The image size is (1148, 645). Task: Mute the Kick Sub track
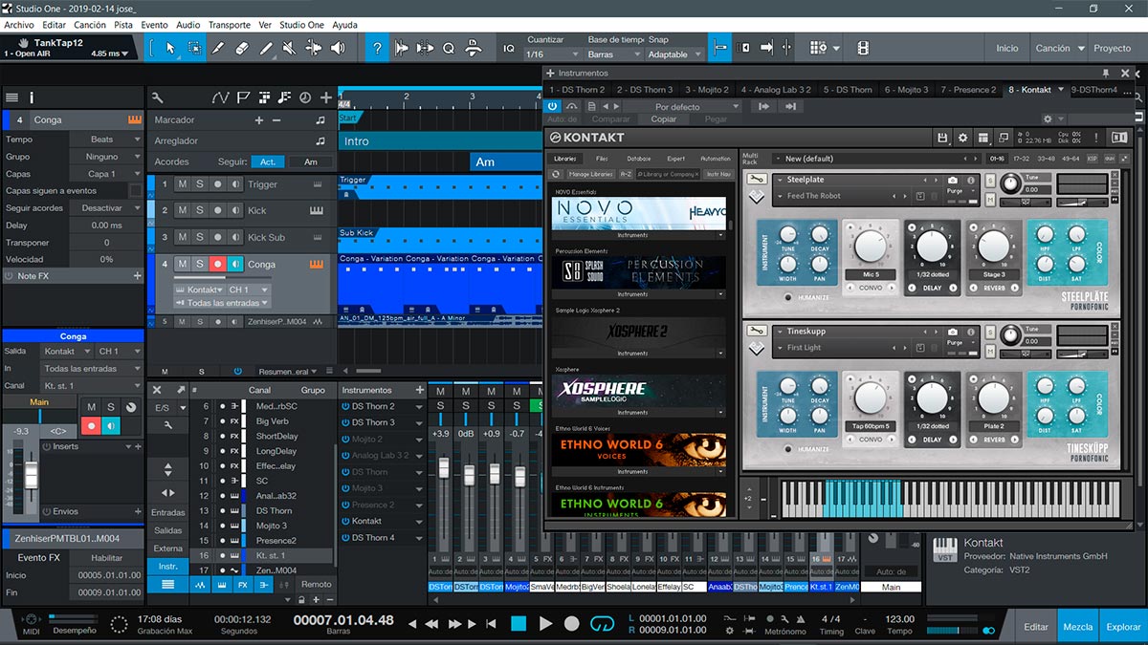pyautogui.click(x=183, y=237)
